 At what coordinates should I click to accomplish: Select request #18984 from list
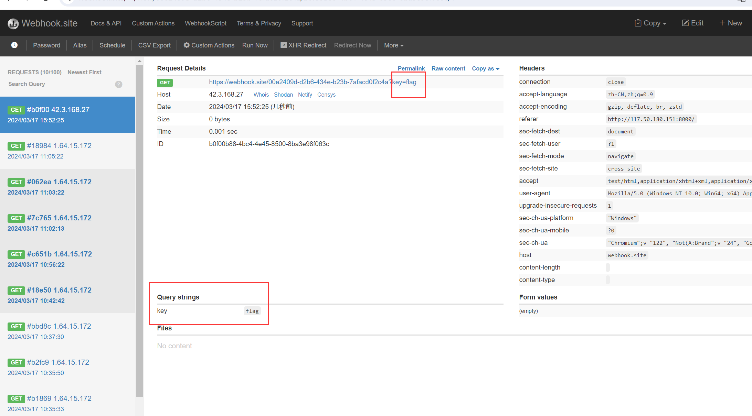coord(59,146)
